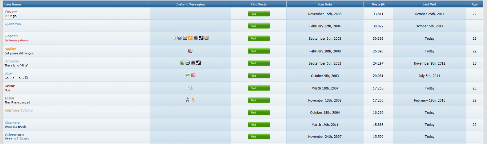Open Eliana's user profile

(x=9, y=98)
